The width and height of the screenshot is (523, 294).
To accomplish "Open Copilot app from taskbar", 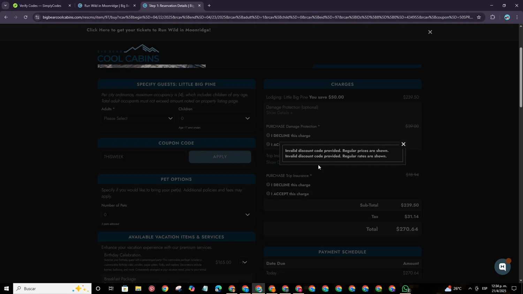I will [192, 288].
